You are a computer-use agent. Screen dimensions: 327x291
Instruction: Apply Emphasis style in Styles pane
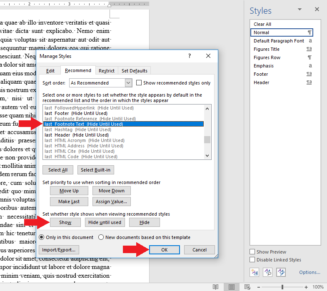(282, 66)
